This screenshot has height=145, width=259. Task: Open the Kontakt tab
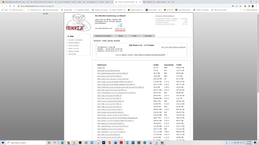coord(148,36)
